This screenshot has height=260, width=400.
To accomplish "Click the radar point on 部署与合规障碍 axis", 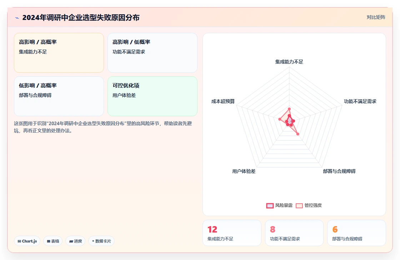I will click(298, 134).
